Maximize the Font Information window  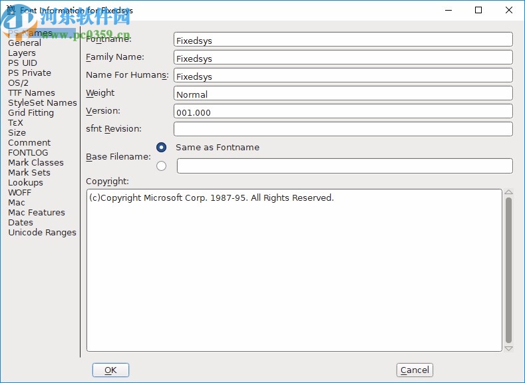(x=478, y=11)
